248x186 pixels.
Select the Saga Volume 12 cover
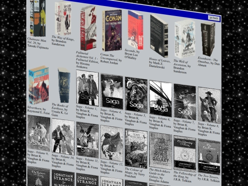tap(112, 143)
